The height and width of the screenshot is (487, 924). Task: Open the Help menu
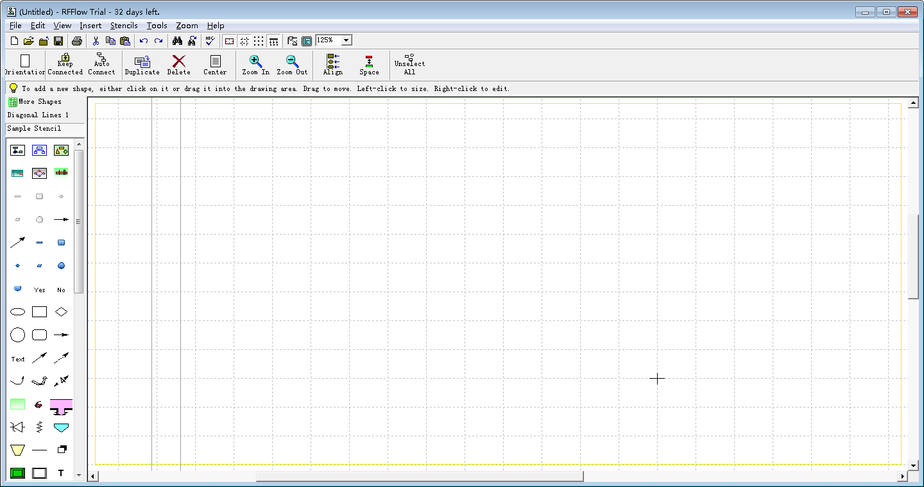[216, 26]
